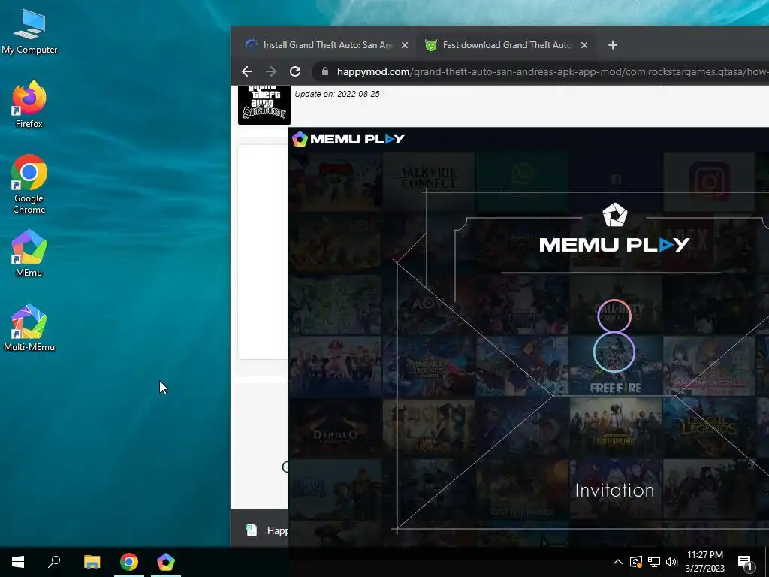The image size is (769, 577).
Task: Go back in Chrome history
Action: coord(247,71)
